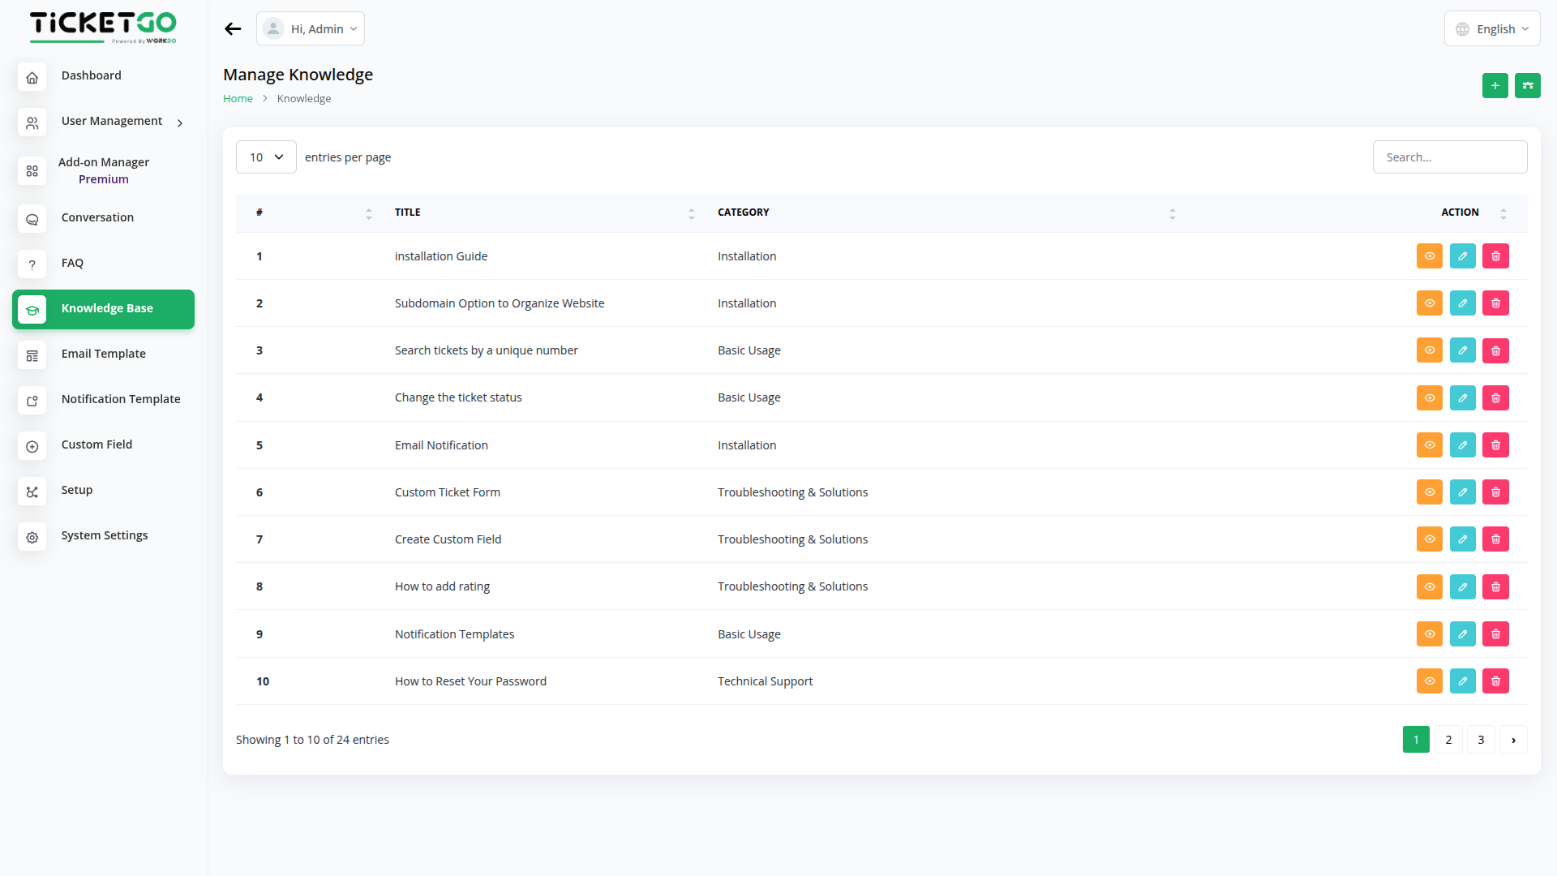1557x876 pixels.
Task: Go to System Settings in sidebar
Action: coord(104,535)
